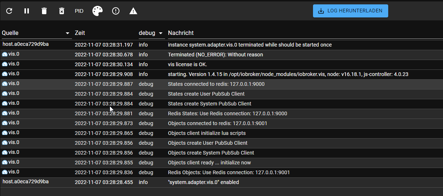Download the log with LOG HERUNTERLADEN
The height and width of the screenshot is (196, 443).
click(x=350, y=11)
